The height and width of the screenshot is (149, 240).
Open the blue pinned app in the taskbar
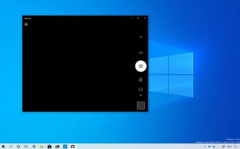tap(65, 147)
